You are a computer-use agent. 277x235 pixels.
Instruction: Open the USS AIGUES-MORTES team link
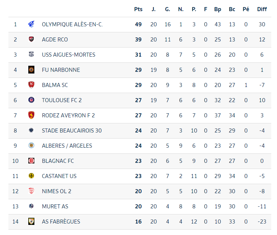pos(68,55)
